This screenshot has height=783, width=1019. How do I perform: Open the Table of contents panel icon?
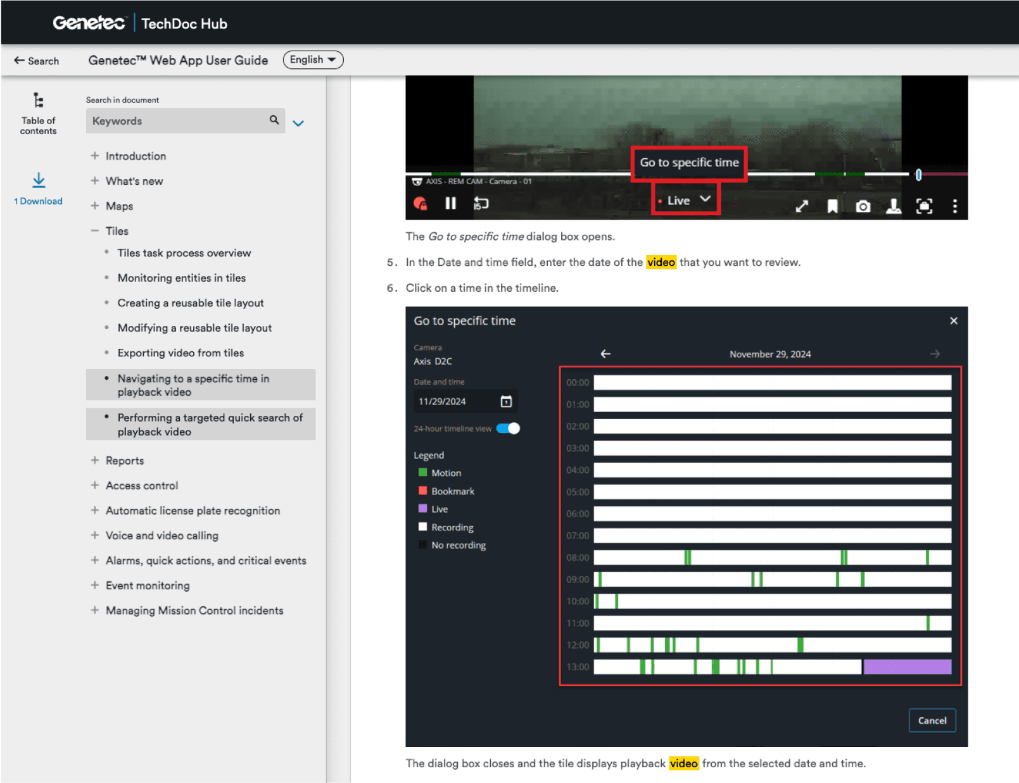click(x=38, y=101)
